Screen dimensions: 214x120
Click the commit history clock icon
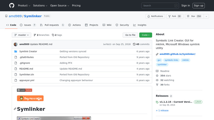point(134,44)
